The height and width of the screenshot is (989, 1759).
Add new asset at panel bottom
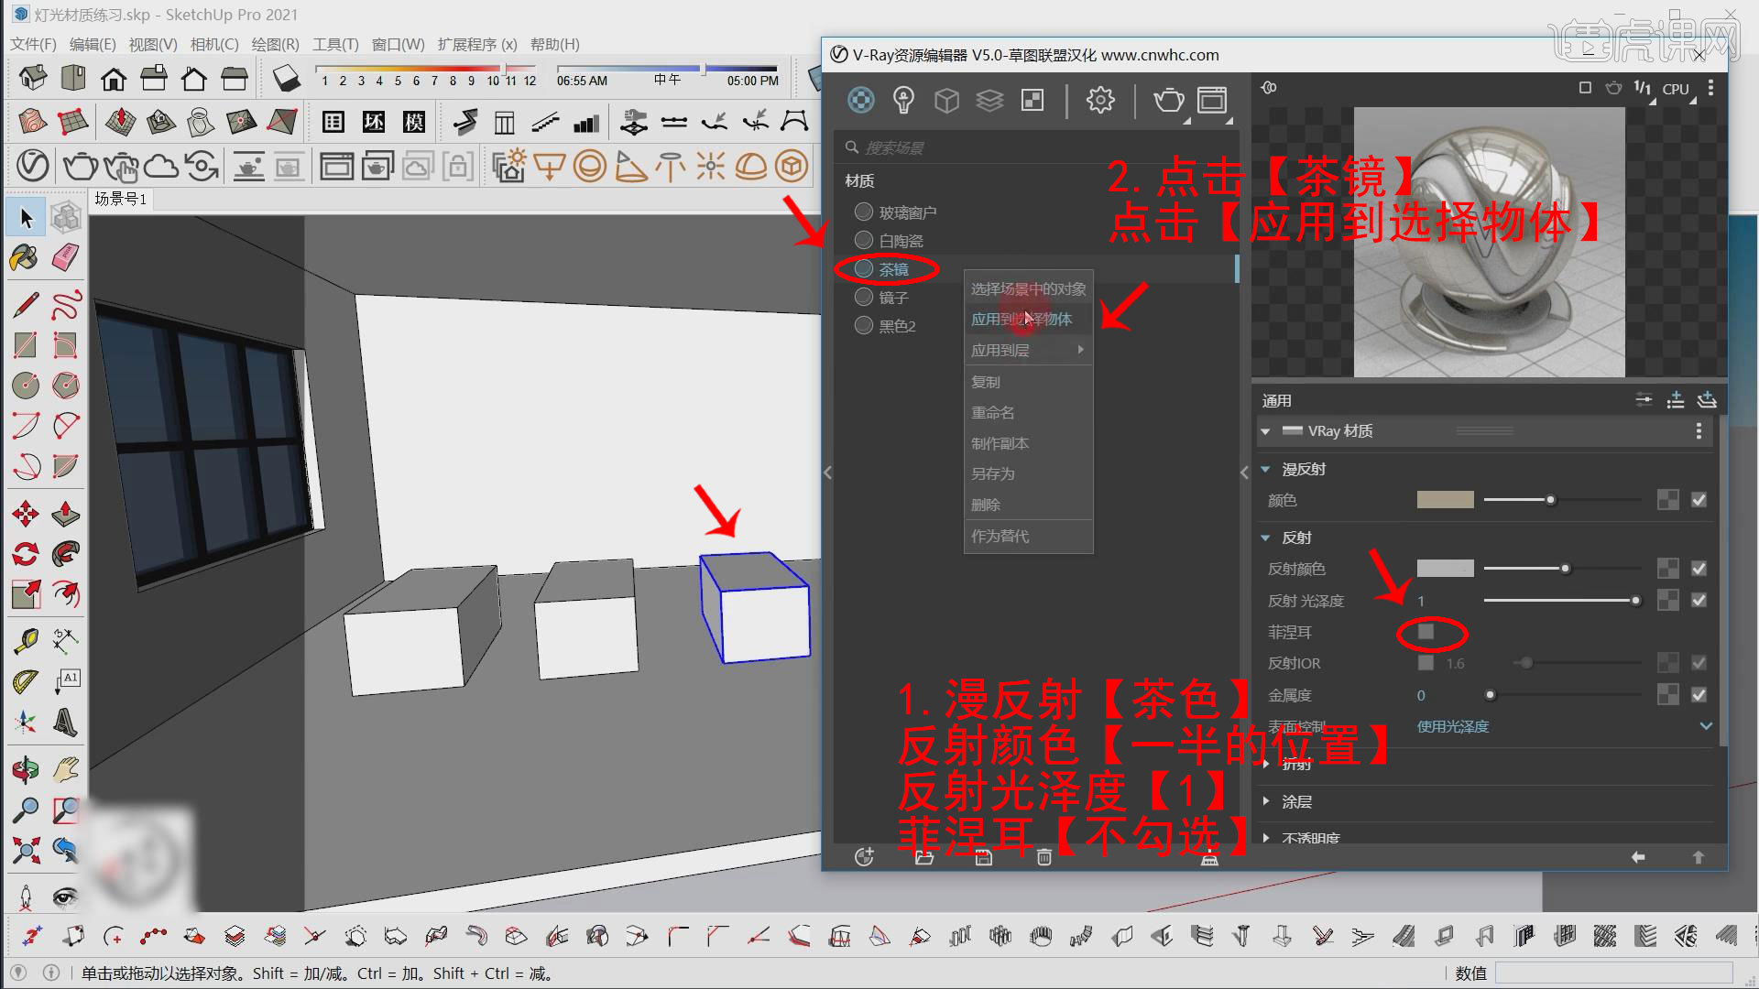tap(864, 856)
